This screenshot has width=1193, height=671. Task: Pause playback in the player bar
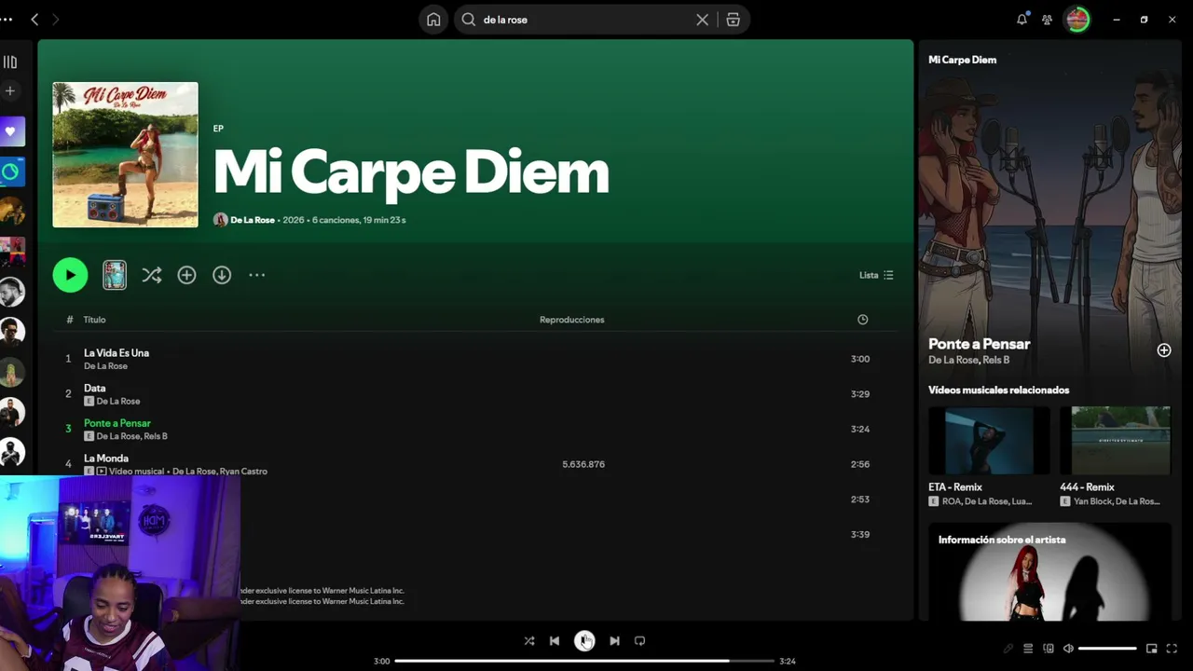pyautogui.click(x=584, y=641)
